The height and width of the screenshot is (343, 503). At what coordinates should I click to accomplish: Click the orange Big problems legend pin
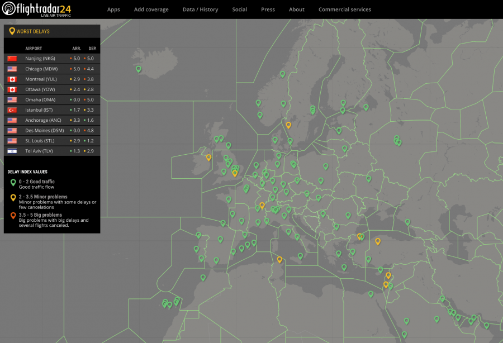click(x=12, y=216)
